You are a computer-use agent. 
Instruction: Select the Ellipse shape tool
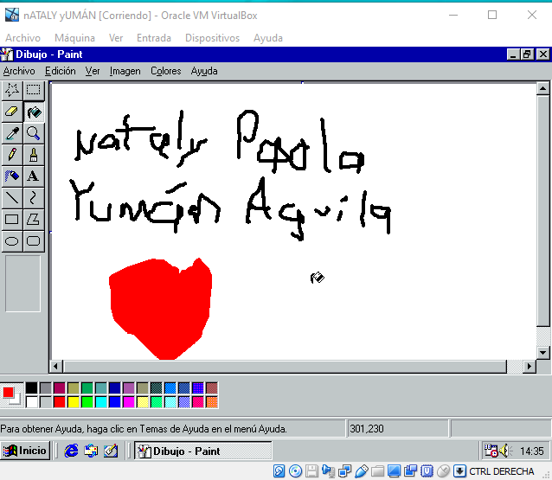[x=12, y=241]
